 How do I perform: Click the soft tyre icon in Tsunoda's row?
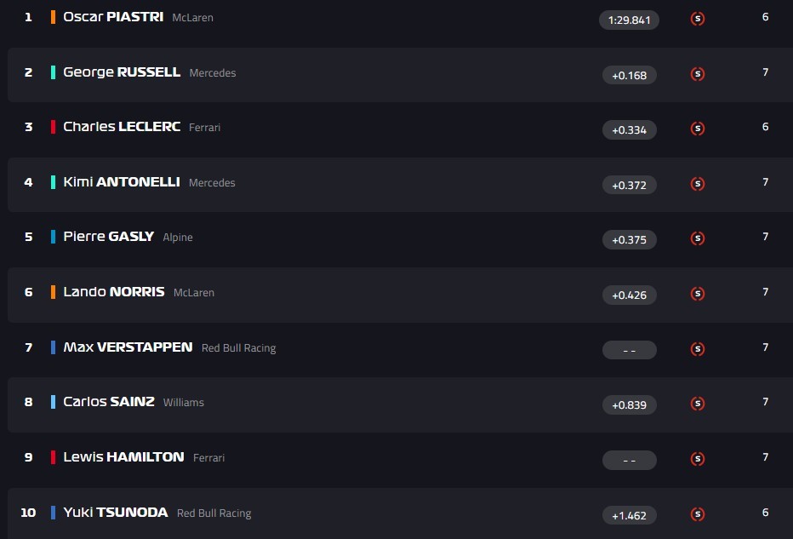698,513
